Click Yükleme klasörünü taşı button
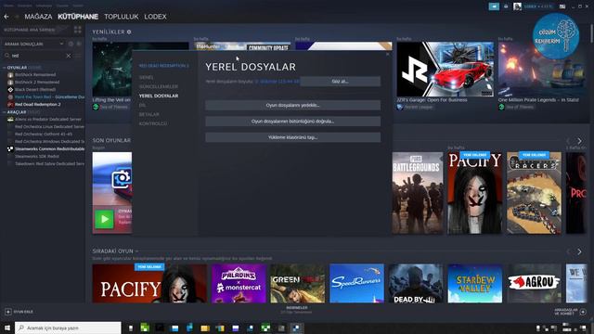Image resolution: width=594 pixels, height=334 pixels. (293, 137)
